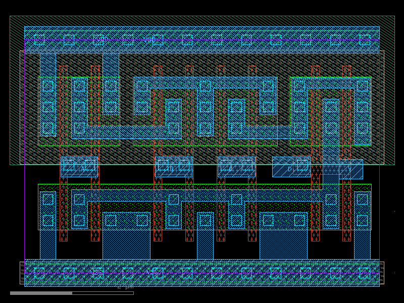Select the leftmost red poly gate in the lower diffusion
Screen dimensions: 404x303
64,209
